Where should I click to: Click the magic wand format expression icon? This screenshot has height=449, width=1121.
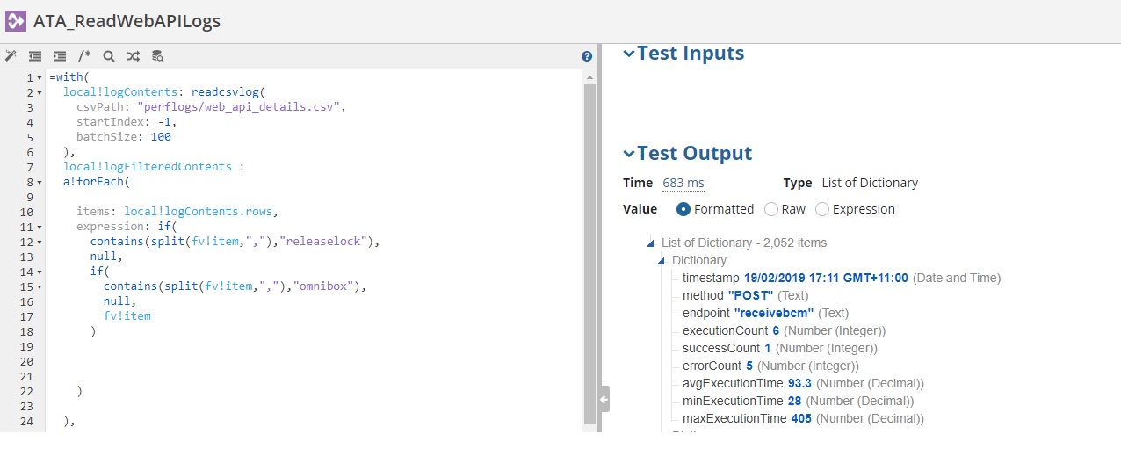(11, 56)
